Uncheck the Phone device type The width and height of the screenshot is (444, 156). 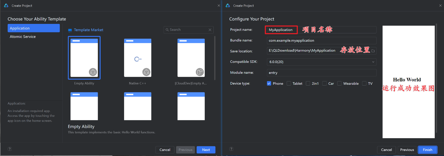tap(269, 83)
